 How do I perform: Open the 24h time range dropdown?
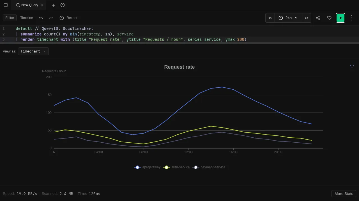(x=288, y=18)
